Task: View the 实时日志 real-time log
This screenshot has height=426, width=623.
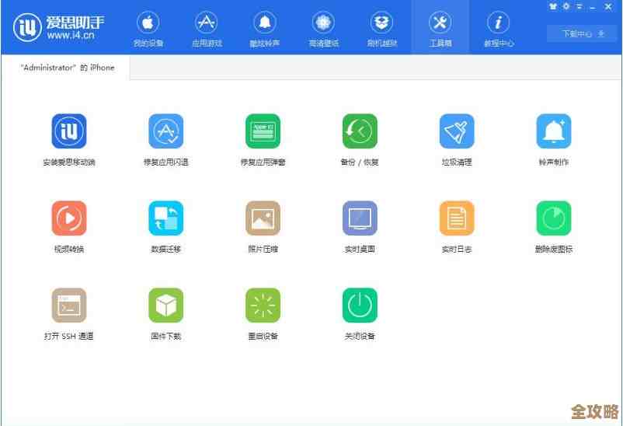Action: coord(457,218)
